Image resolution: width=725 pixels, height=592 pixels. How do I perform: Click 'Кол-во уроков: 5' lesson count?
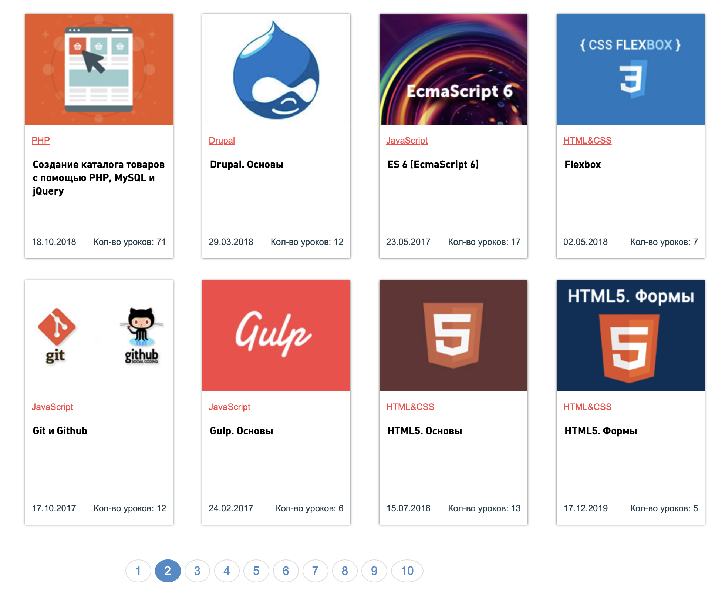pyautogui.click(x=664, y=508)
